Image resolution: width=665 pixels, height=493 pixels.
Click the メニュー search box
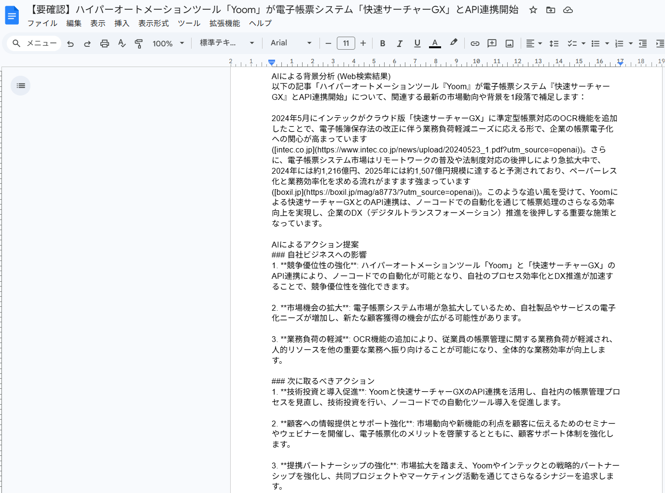click(x=34, y=43)
